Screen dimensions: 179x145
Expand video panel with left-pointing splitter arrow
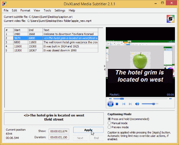point(105,69)
